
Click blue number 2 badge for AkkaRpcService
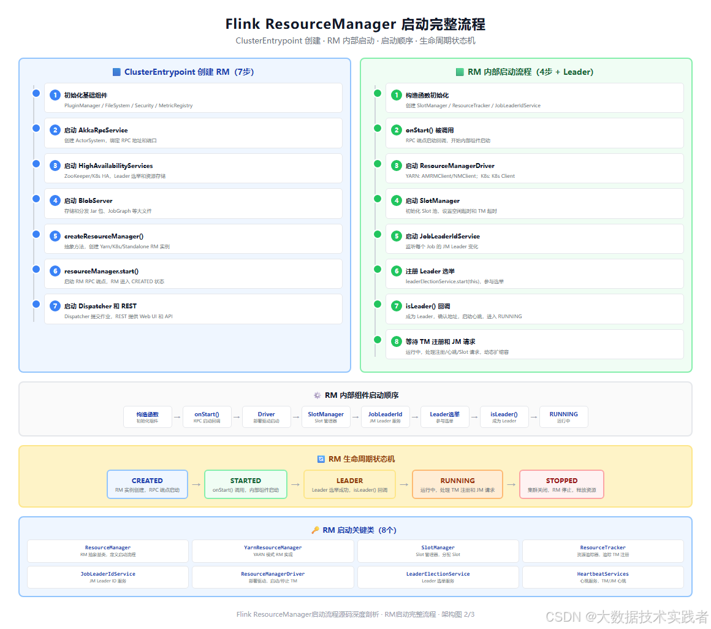coord(55,130)
